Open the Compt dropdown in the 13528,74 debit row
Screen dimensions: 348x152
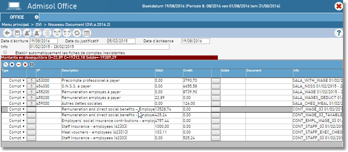click(17, 109)
